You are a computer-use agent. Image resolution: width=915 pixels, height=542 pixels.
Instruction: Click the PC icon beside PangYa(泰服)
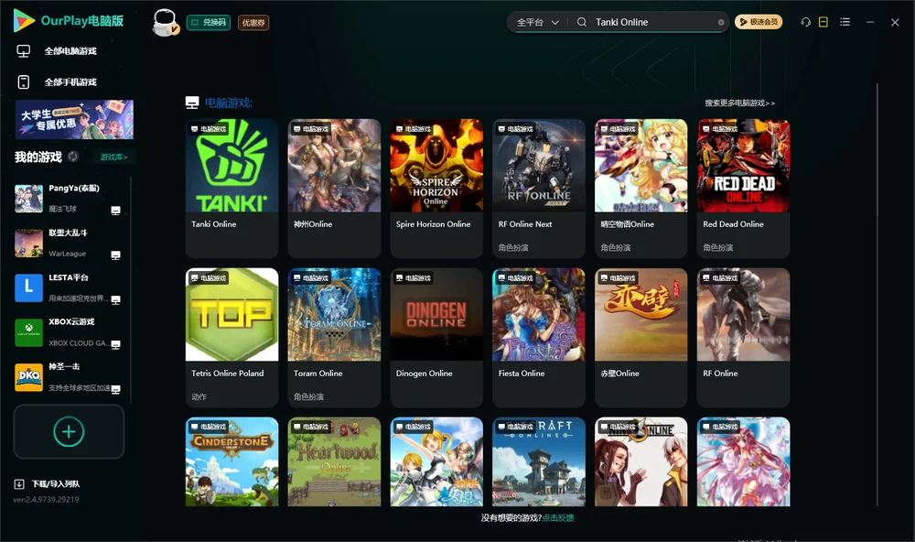pos(115,211)
